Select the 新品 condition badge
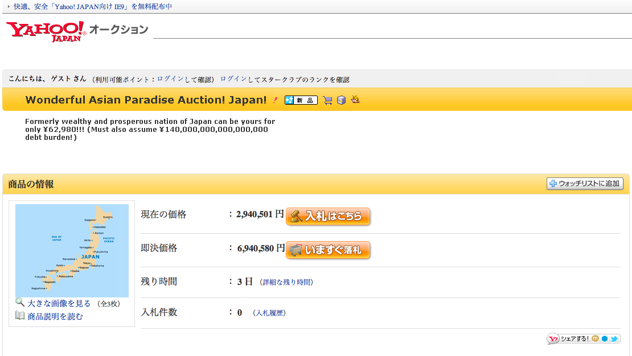 tap(301, 100)
